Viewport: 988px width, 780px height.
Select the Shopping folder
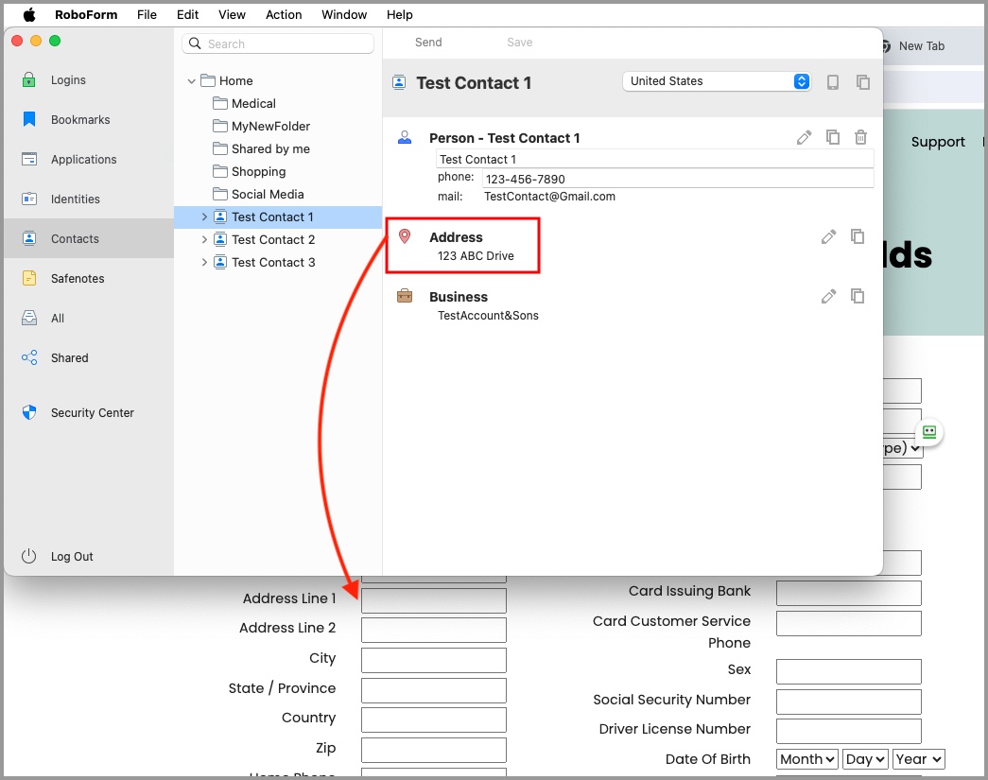coord(258,171)
